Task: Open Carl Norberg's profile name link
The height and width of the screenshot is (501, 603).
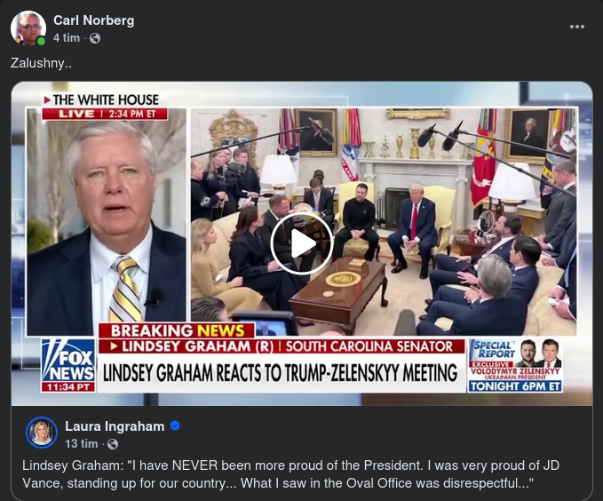Action: 94,20
